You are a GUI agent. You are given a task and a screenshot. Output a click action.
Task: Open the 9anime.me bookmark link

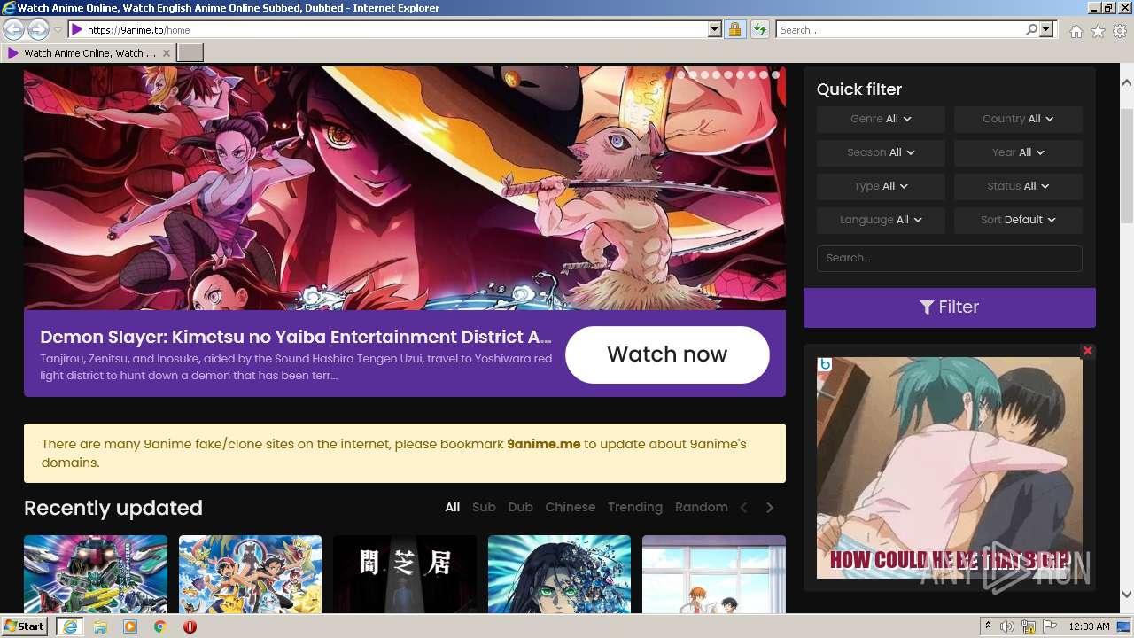click(x=544, y=444)
